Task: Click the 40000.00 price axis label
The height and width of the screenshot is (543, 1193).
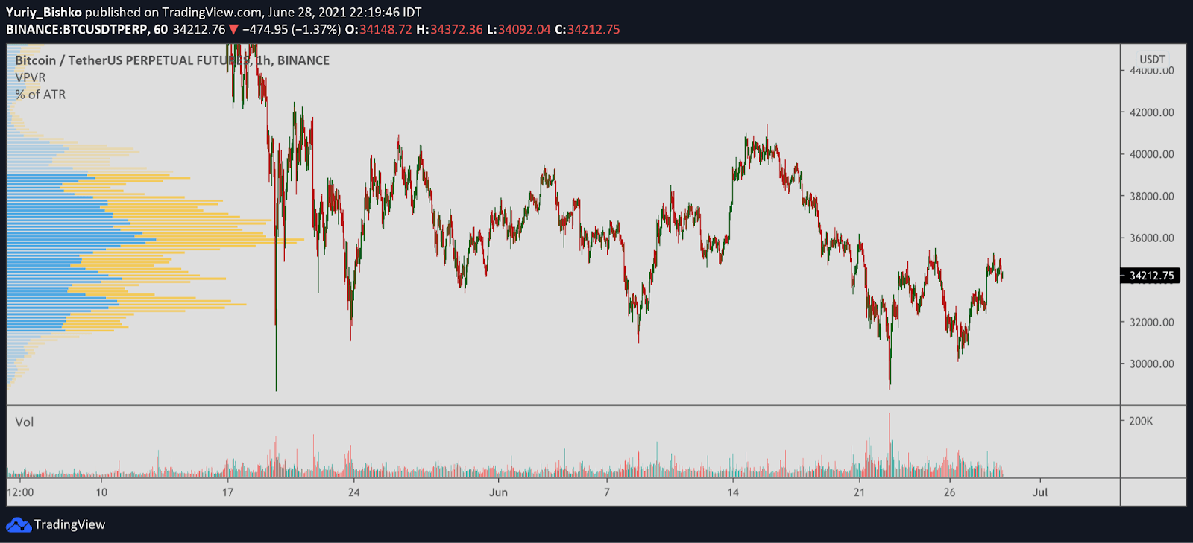Action: (x=1152, y=154)
